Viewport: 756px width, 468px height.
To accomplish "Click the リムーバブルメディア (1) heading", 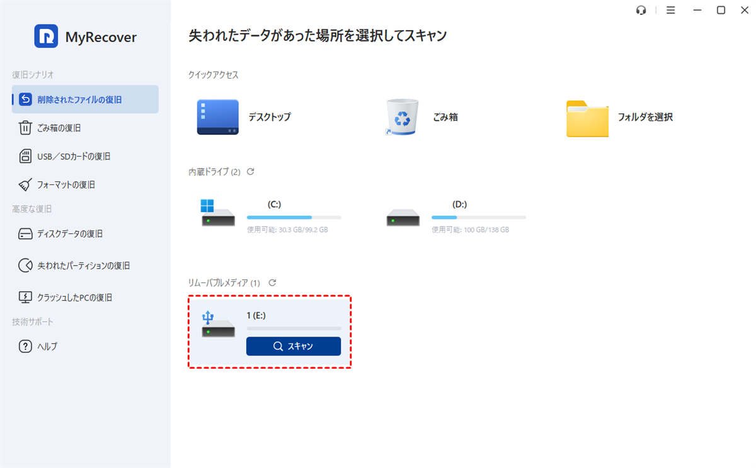I will tap(224, 283).
